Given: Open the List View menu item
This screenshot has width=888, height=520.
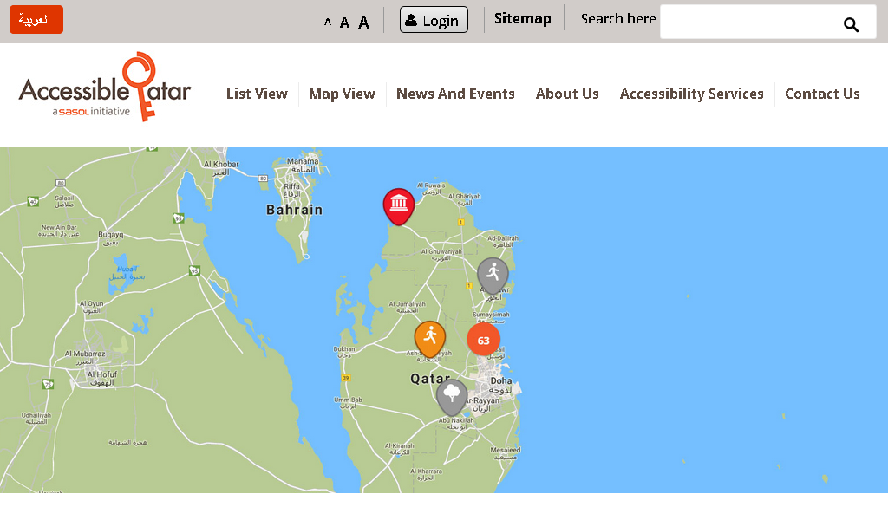Looking at the screenshot, I should click(257, 94).
